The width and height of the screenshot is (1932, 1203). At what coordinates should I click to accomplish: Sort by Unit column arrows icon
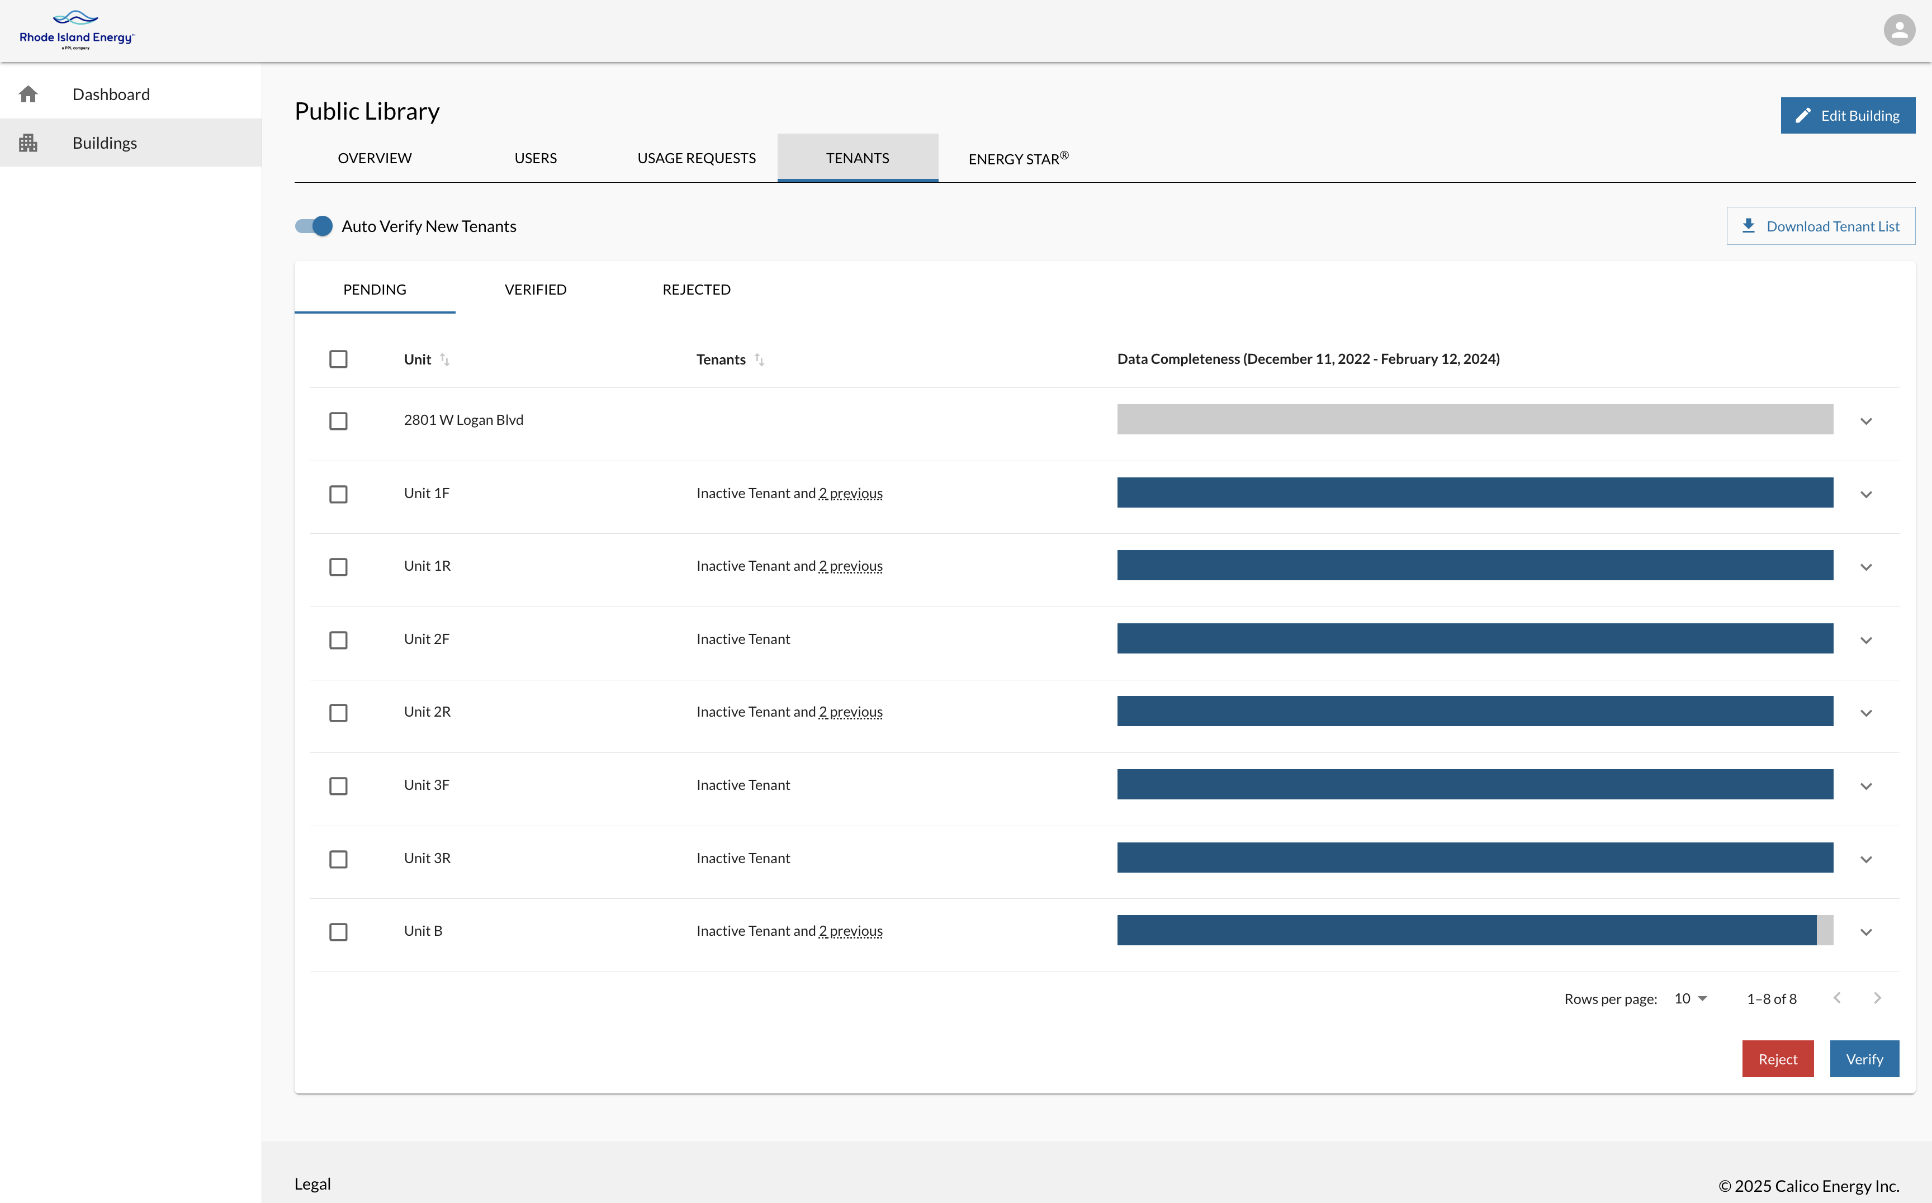tap(445, 359)
